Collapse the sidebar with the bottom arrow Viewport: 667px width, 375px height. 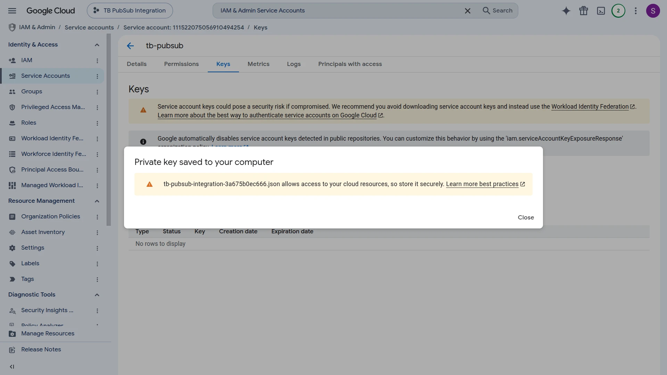pyautogui.click(x=12, y=367)
